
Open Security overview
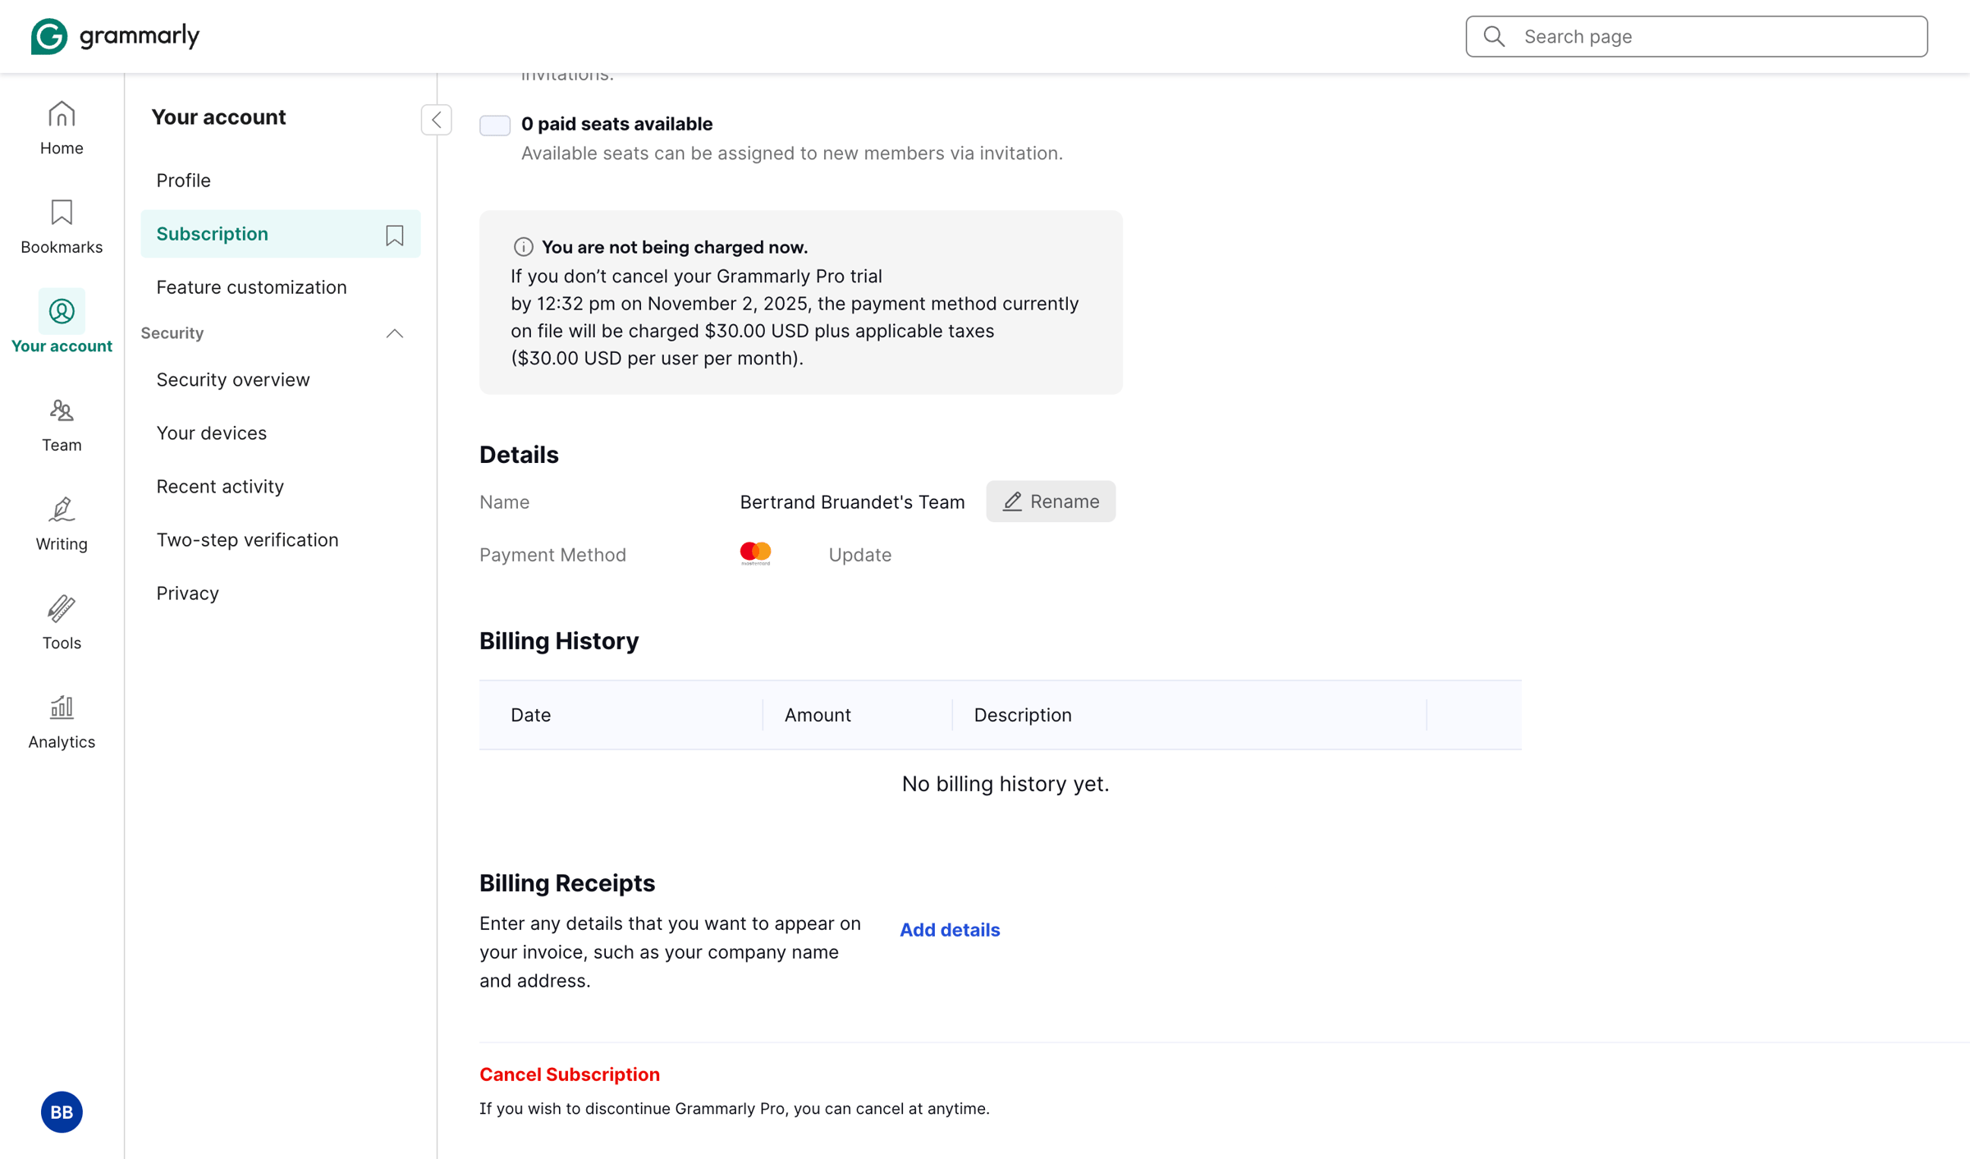tap(233, 379)
